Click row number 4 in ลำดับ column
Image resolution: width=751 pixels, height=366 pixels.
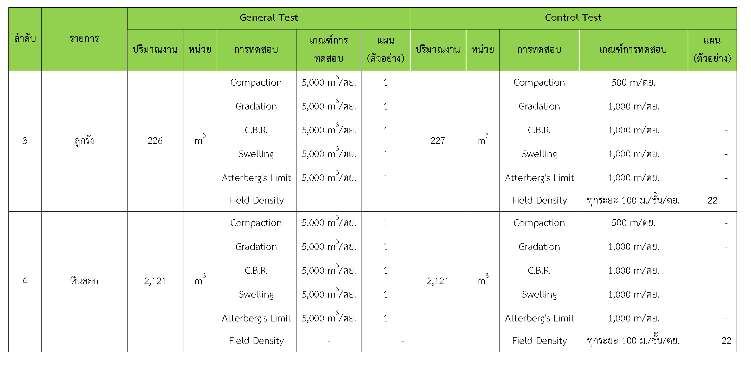coord(25,281)
